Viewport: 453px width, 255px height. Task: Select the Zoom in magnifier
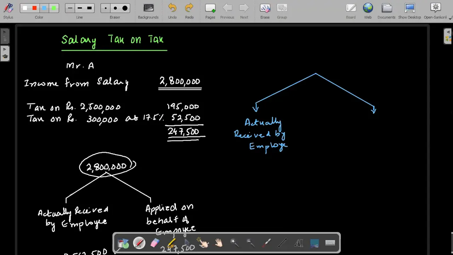(x=235, y=243)
